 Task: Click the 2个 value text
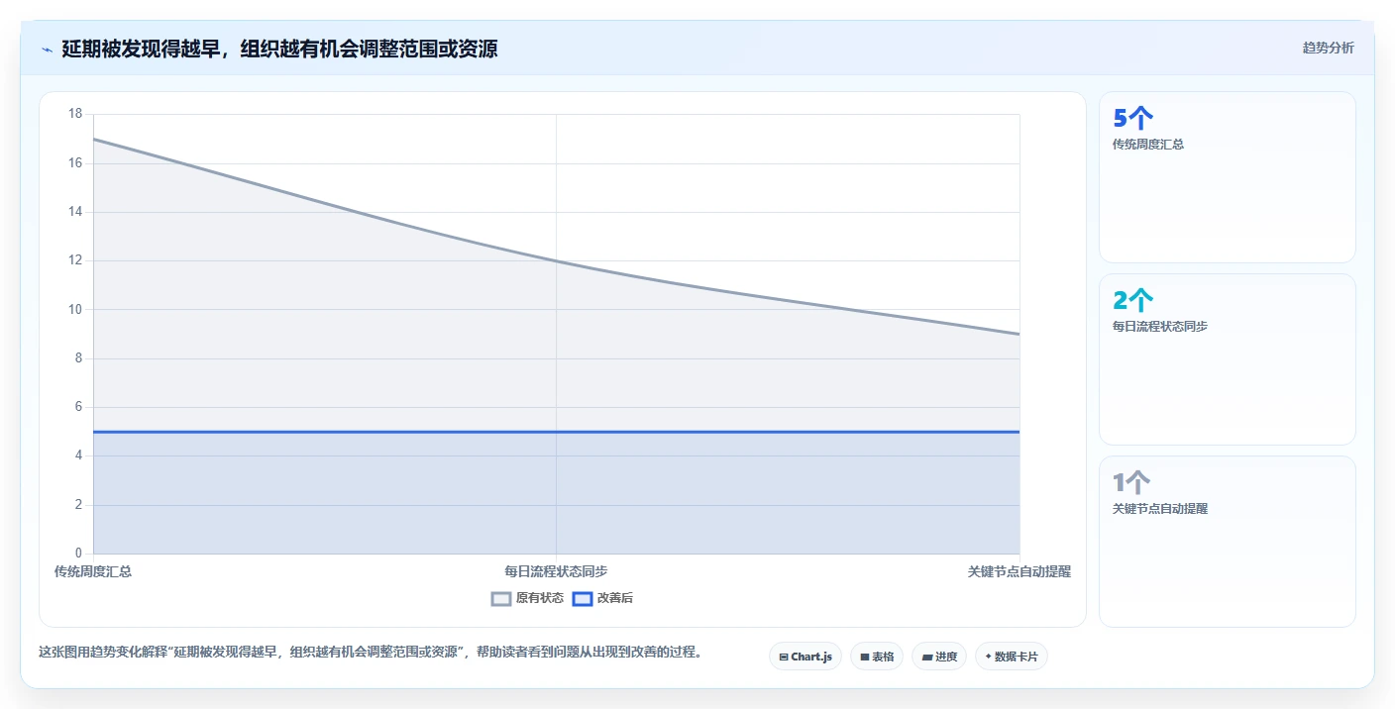(1133, 301)
